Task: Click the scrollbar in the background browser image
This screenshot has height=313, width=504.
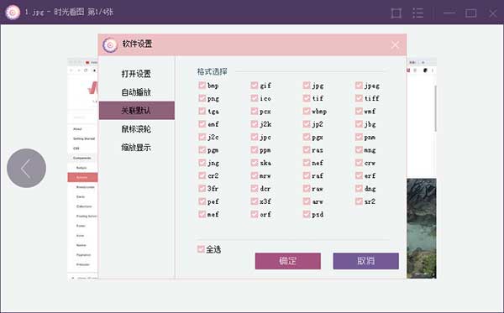Action: tap(435, 108)
